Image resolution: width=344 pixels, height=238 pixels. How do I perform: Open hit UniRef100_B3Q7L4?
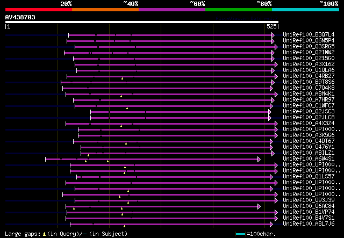coord(309,35)
